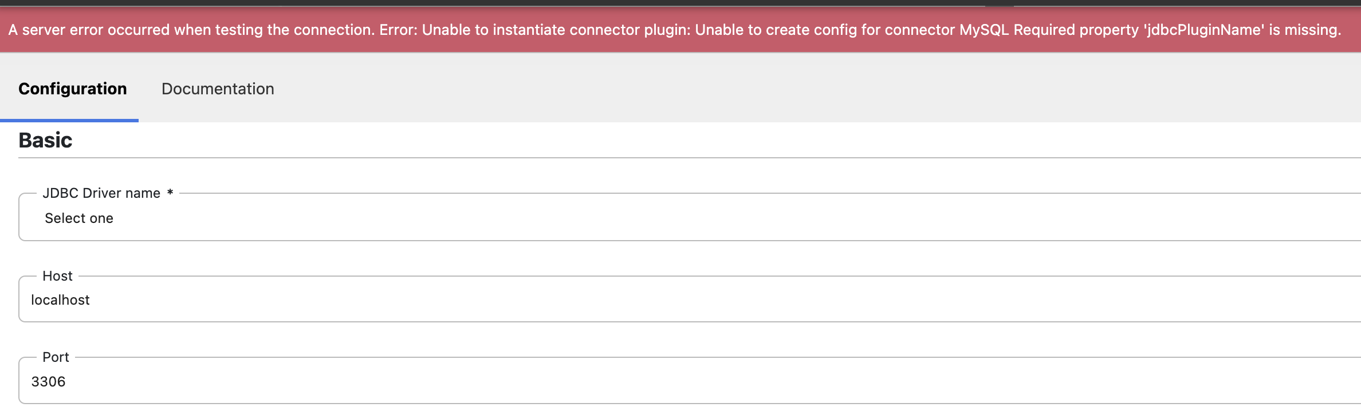
Task: Place cursor in the localhost value
Action: pyautogui.click(x=60, y=300)
